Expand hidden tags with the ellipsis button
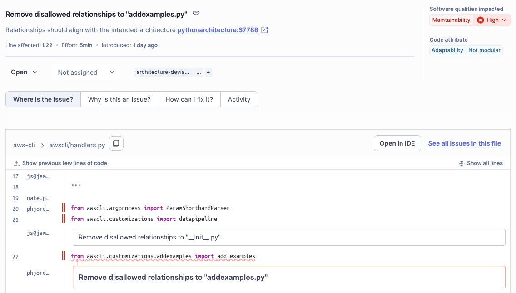Viewport: 516px width, 293px height. coord(199,72)
